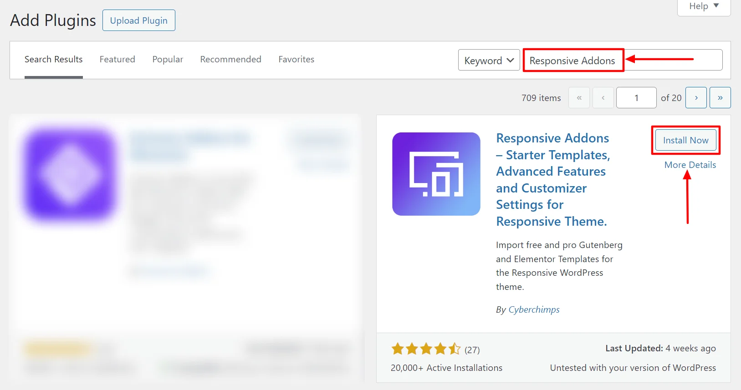
Task: Click the Responsive Addons plugin icon
Action: point(436,174)
